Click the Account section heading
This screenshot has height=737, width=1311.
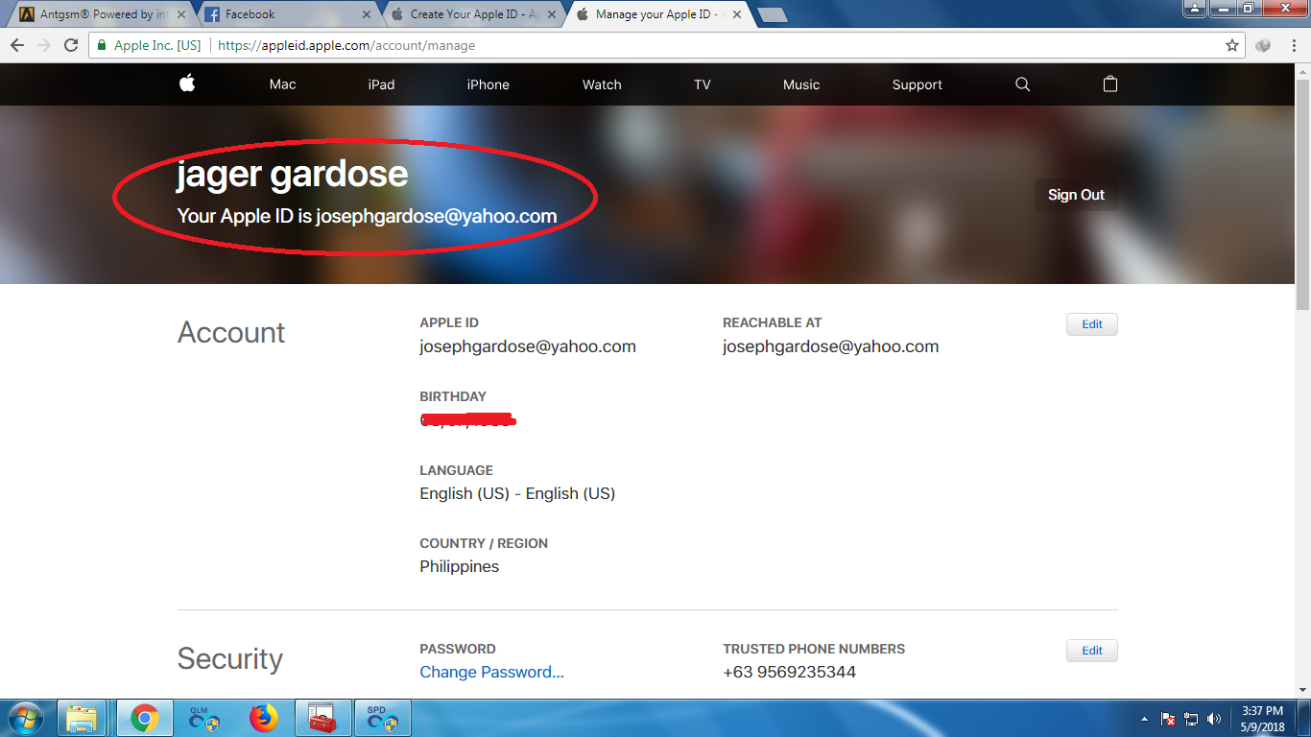point(231,332)
